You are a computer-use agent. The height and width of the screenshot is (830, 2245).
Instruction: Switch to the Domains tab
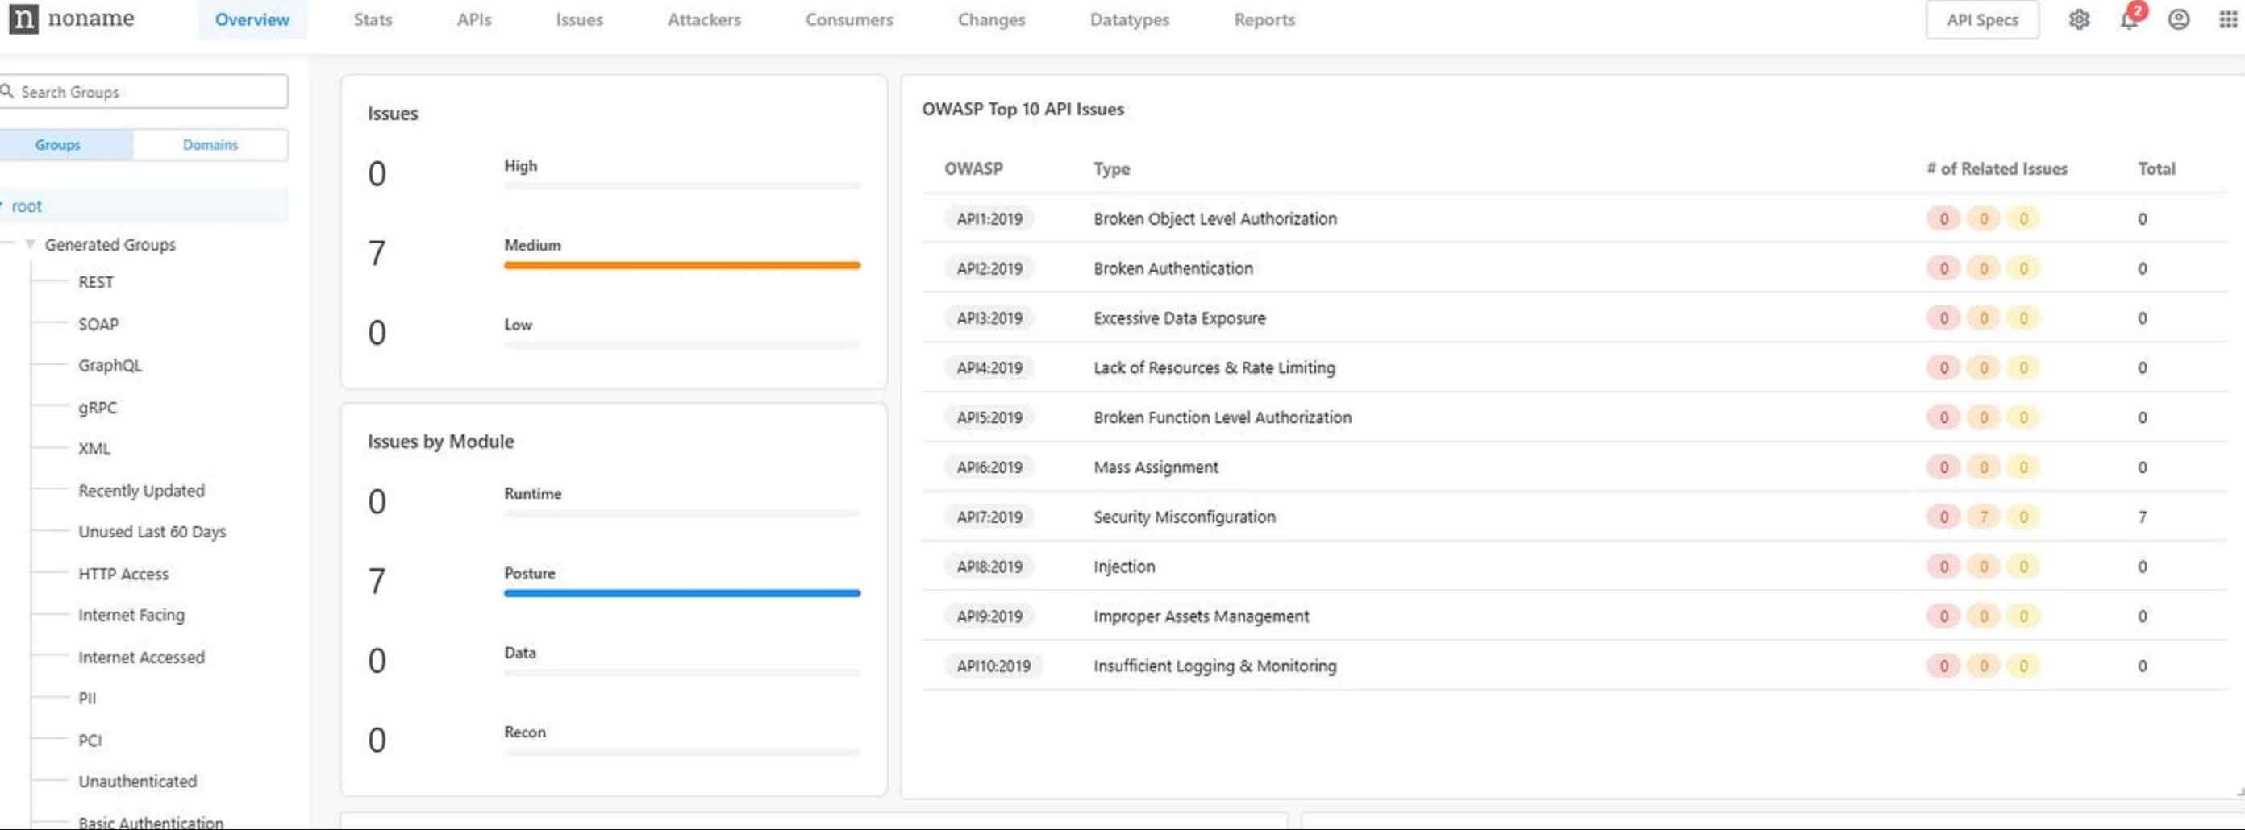(210, 144)
